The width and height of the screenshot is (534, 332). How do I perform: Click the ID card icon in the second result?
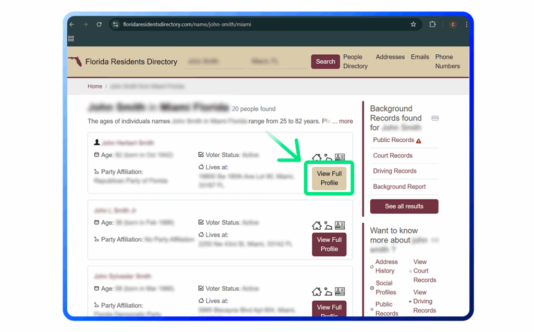(340, 226)
